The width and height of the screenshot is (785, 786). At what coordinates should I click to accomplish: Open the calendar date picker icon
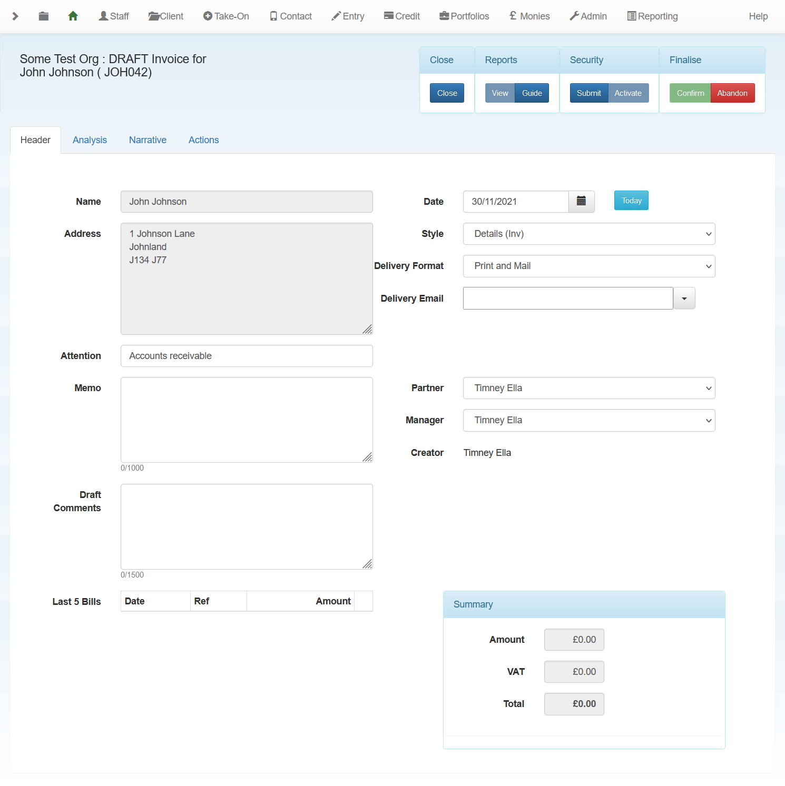(581, 202)
